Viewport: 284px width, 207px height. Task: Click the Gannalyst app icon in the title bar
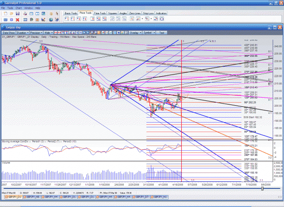(x=3, y=3)
